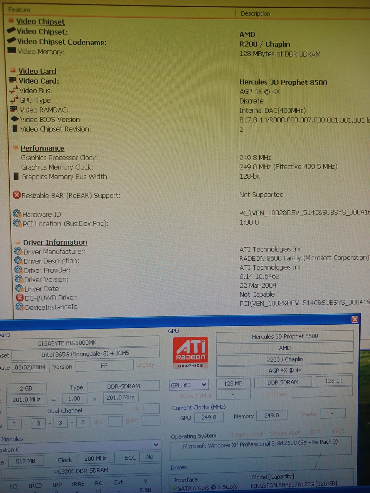Click the 128 MB video memory field

pyautogui.click(x=233, y=383)
